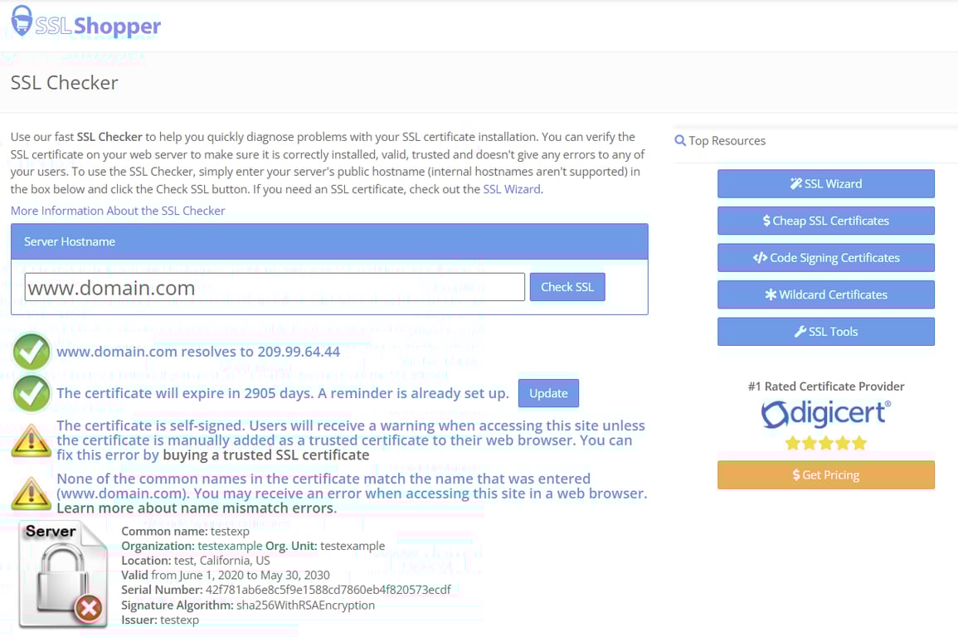Click the Get Pricing button
The width and height of the screenshot is (958, 637).
coord(825,474)
